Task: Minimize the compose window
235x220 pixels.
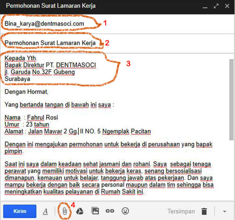Action: pos(205,6)
